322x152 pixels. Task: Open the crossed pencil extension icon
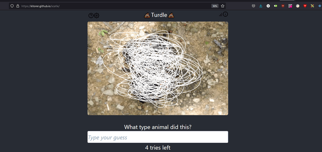(x=312, y=6)
